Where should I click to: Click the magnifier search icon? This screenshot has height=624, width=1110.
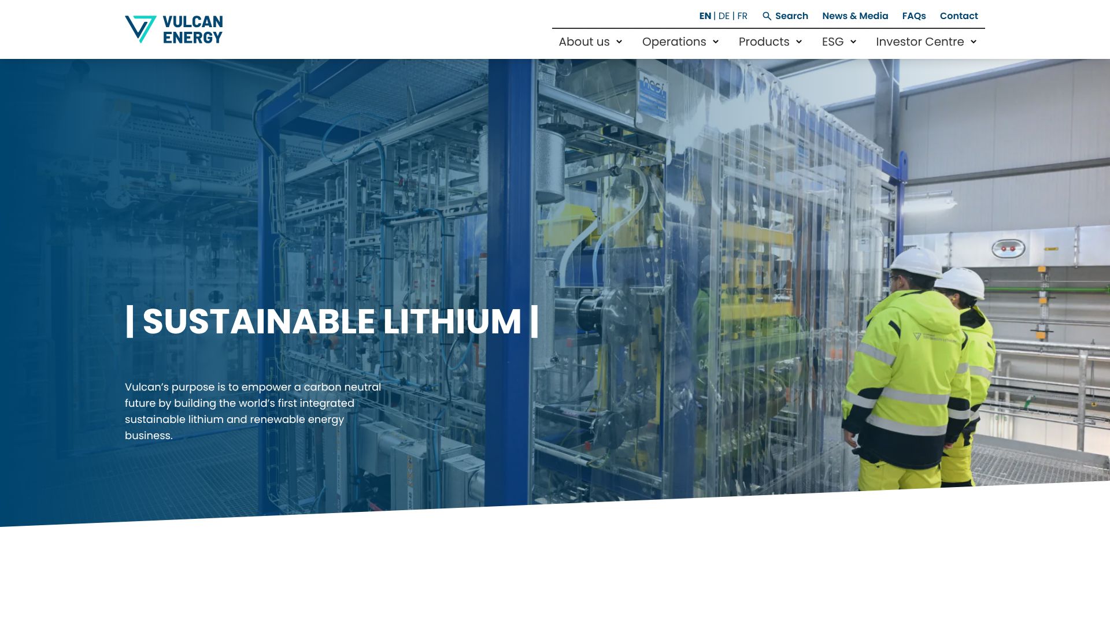point(767,16)
